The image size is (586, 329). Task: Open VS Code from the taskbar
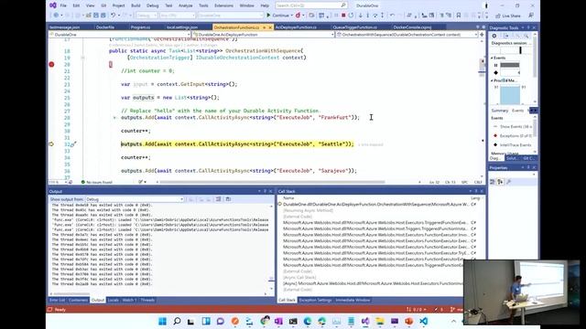click(x=423, y=321)
